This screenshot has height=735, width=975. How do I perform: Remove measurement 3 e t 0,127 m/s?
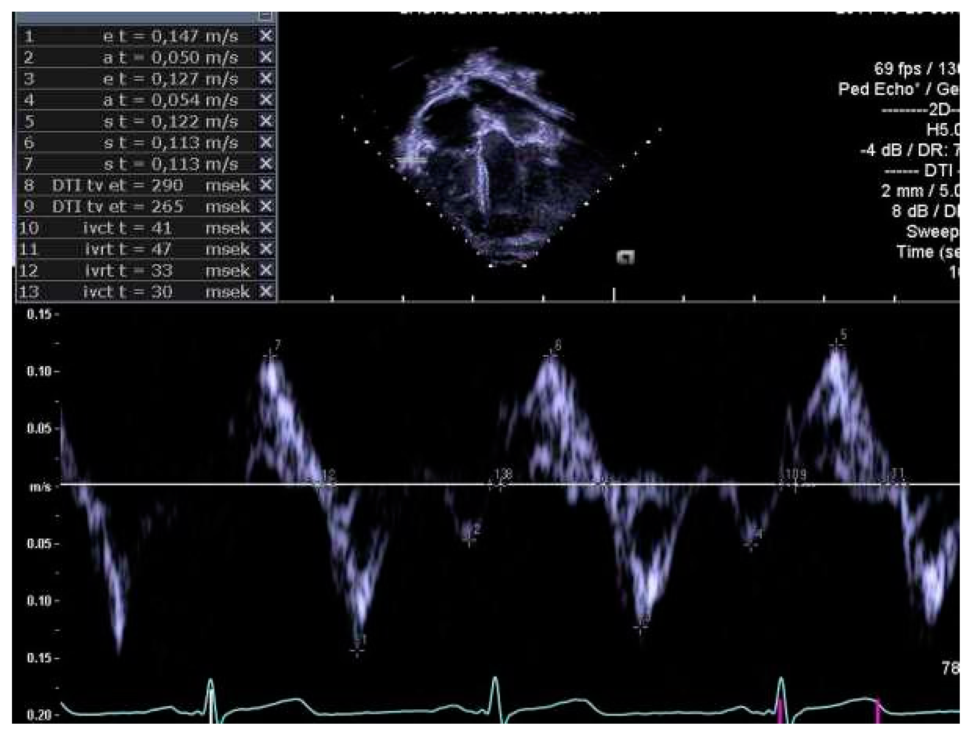coord(266,78)
